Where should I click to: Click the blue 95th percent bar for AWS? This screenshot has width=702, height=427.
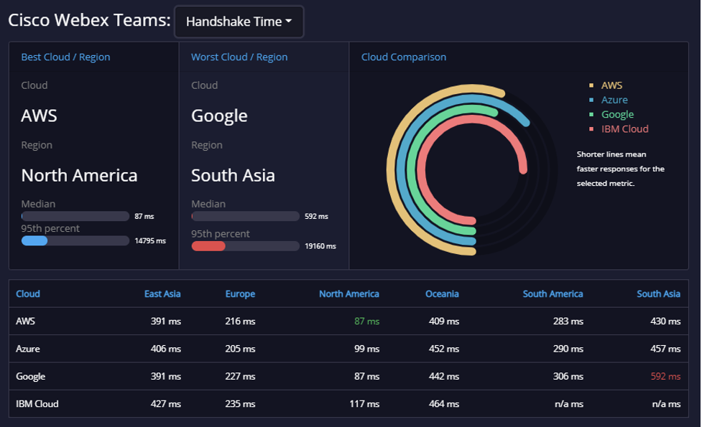pyautogui.click(x=34, y=240)
